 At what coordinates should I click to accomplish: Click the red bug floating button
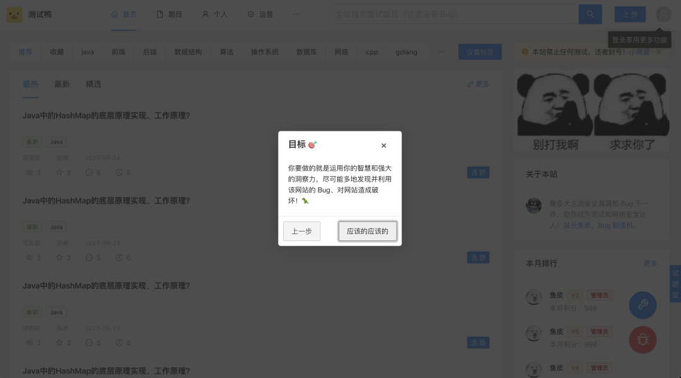(643, 340)
